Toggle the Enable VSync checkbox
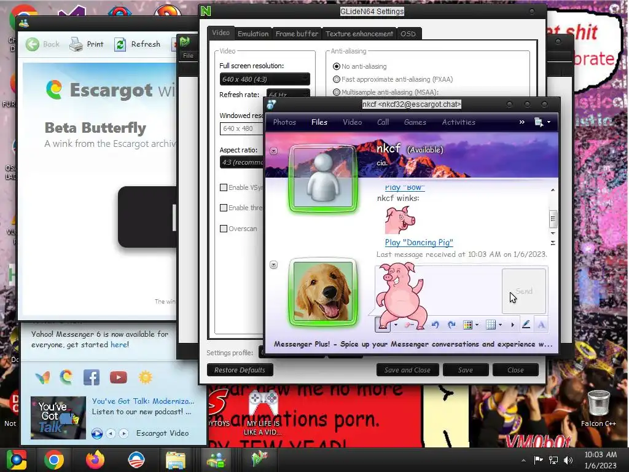Screen dimensions: 629x472 click(x=224, y=187)
